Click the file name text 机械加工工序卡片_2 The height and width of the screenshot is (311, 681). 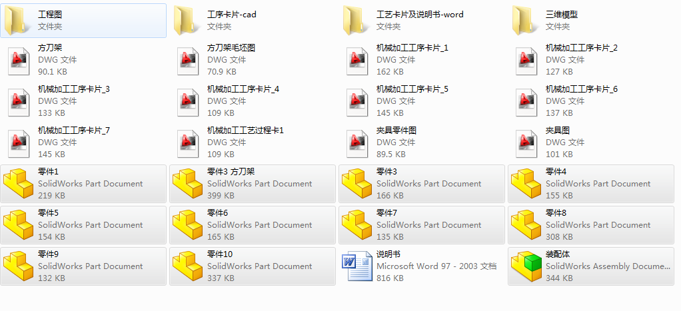(x=582, y=48)
